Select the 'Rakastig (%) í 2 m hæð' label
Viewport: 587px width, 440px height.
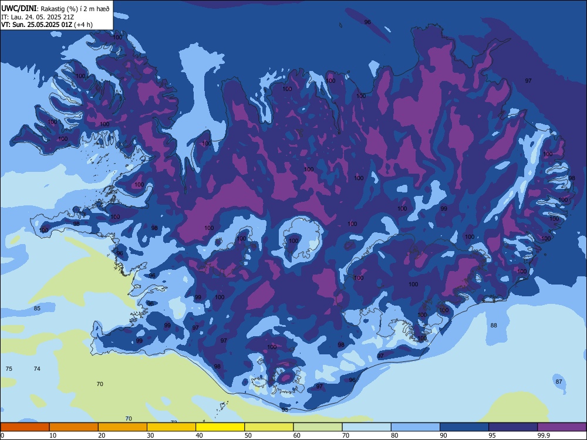[75, 9]
